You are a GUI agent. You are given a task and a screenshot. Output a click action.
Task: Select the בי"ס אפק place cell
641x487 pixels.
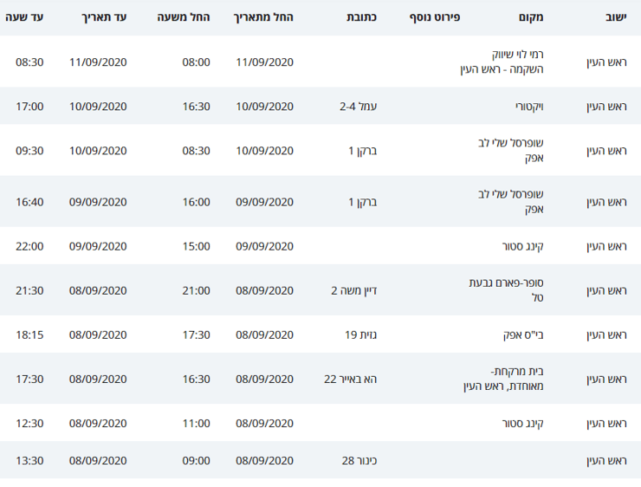(523, 334)
